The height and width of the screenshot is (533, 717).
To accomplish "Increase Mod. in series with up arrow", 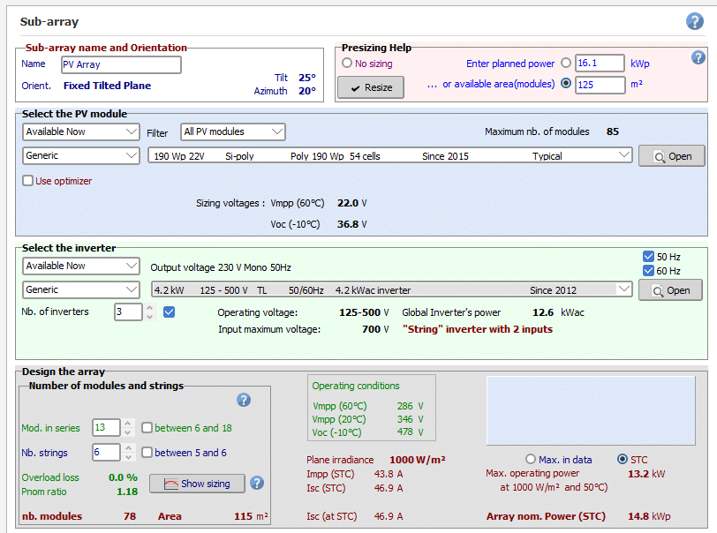I will pos(129,424).
